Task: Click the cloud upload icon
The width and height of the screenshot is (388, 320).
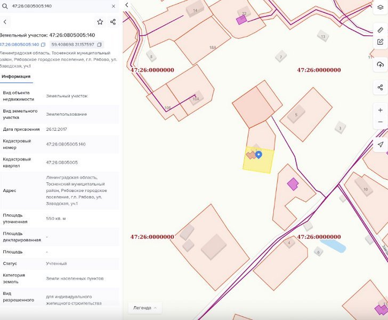Action: coord(381,65)
